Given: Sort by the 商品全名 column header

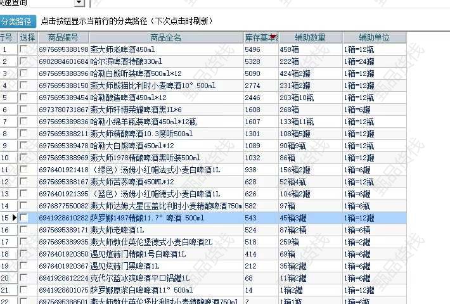Looking at the screenshot, I should point(166,38).
